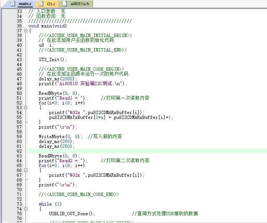Click the pu8I2CDMATxBuffer[2+i] assignment line
267x223 pixels.
(111, 117)
